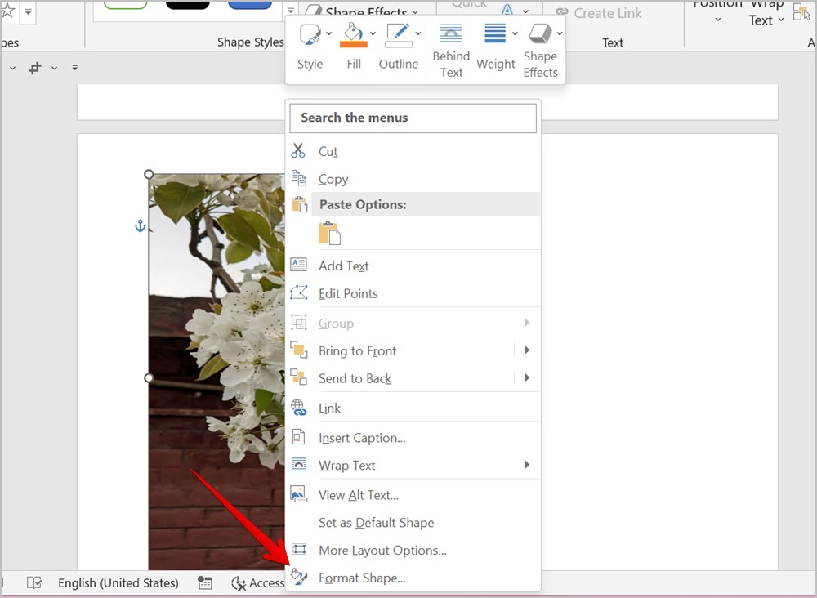Click the orange Fill color bar
Viewport: 817px width, 598px height.
coord(354,44)
